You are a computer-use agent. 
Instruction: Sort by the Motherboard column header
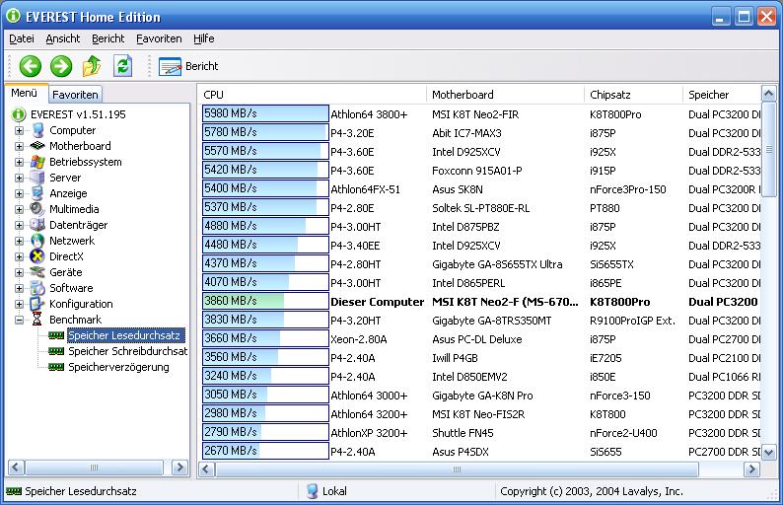coord(505,95)
